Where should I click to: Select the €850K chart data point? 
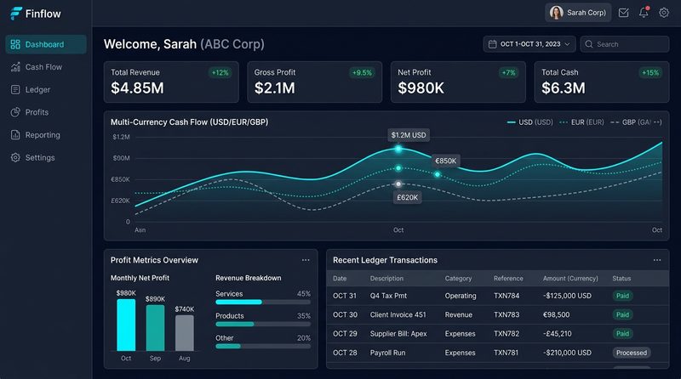pos(438,174)
